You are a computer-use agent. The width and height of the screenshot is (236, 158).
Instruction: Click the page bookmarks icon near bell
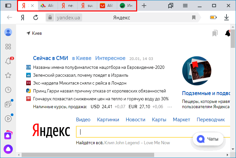click(x=215, y=33)
